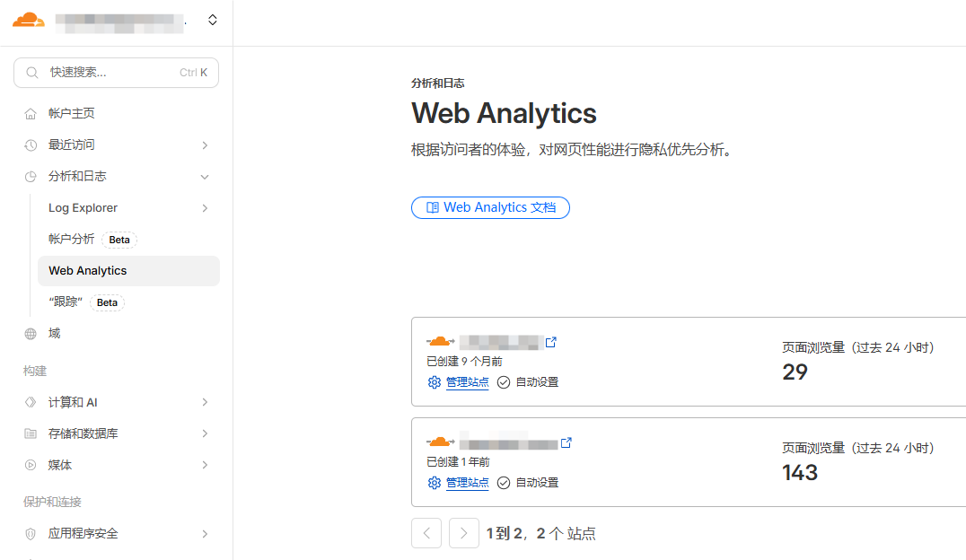Open 最近访问 menu item
Screen dimensions: 966x560
pos(72,144)
